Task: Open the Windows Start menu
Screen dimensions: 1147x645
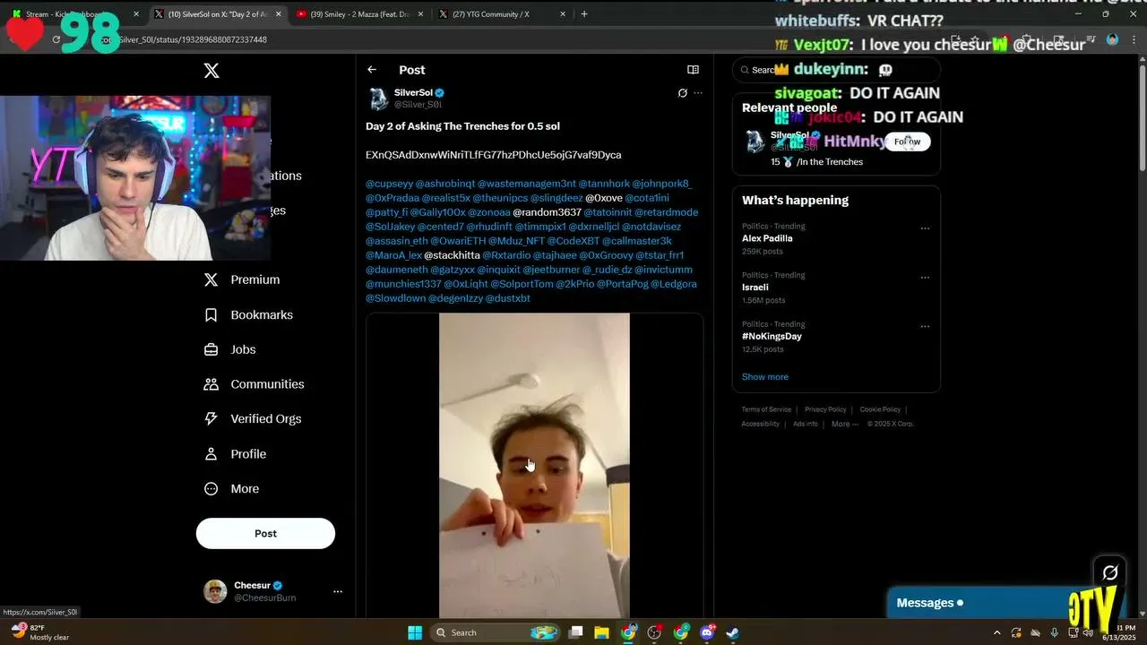Action: (415, 632)
